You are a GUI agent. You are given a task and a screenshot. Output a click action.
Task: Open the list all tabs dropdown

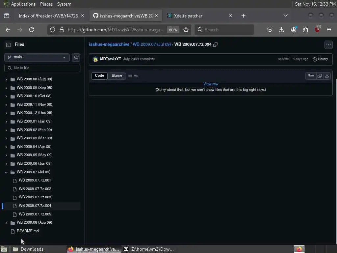(x=286, y=16)
